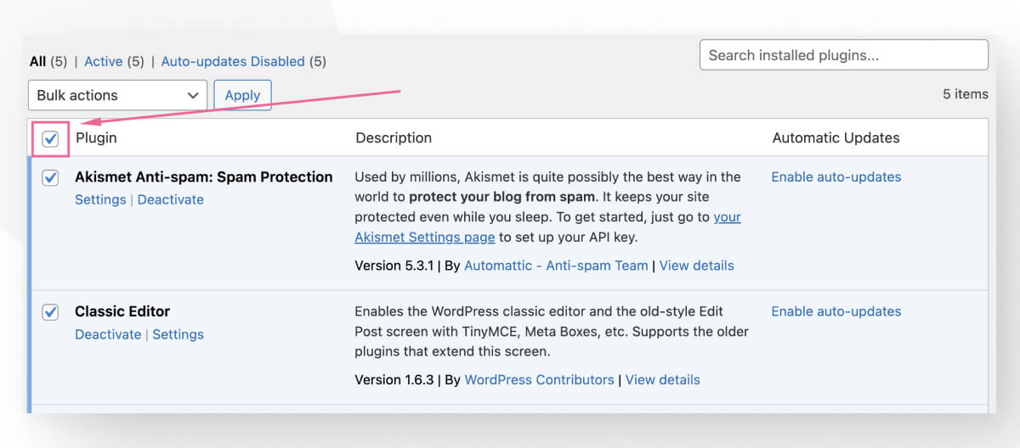Click the Plugin column header
The image size is (1020, 448).
(96, 137)
